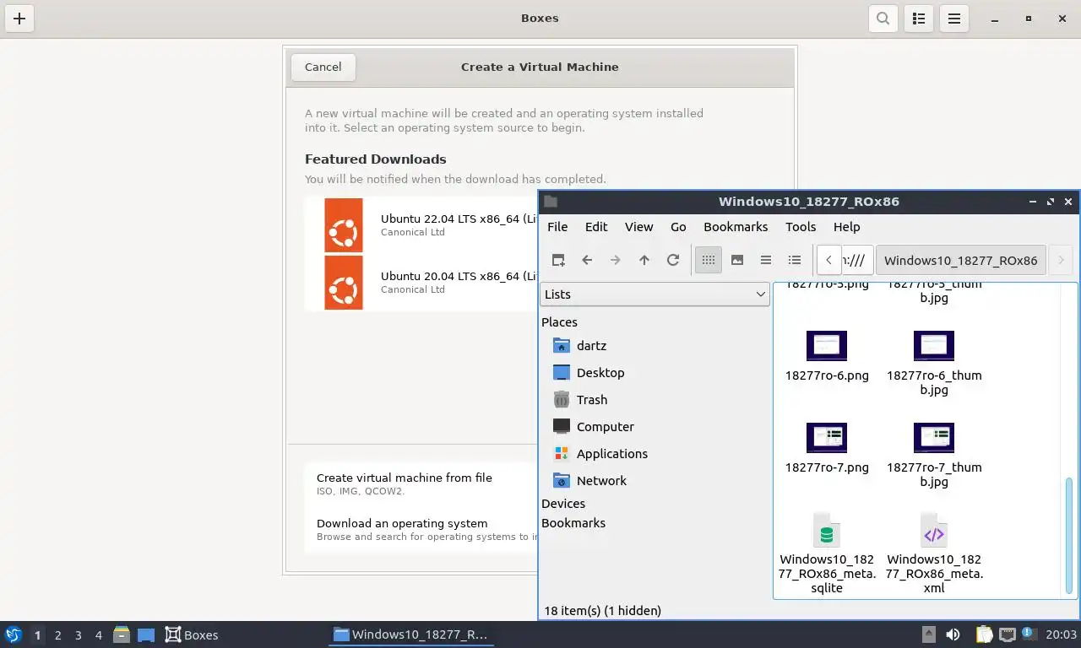Switch to workspace 3 in the taskbar pager

coord(79,635)
